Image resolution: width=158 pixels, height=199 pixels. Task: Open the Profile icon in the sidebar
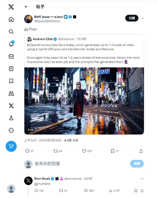click(11, 118)
